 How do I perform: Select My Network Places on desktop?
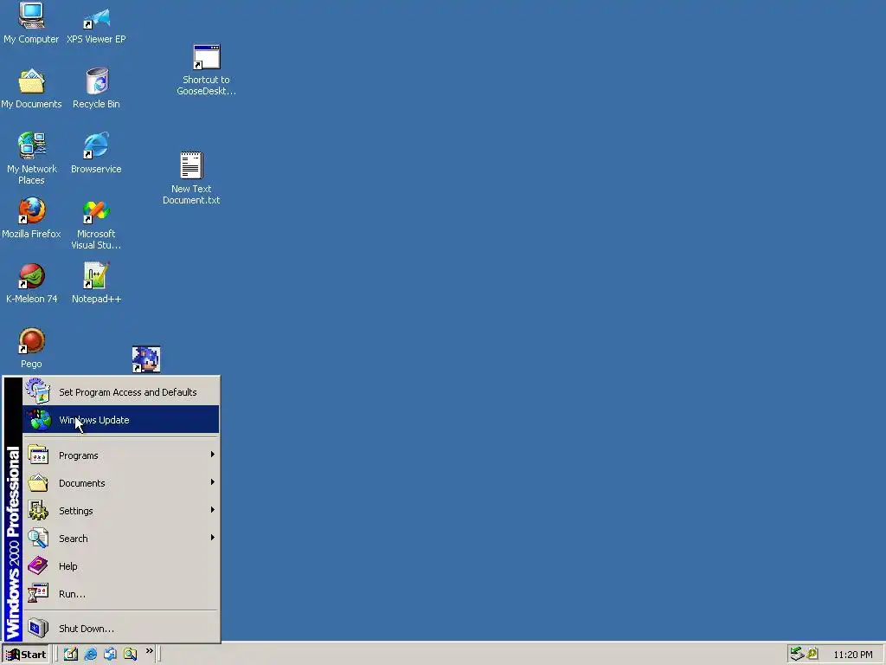coord(32,158)
